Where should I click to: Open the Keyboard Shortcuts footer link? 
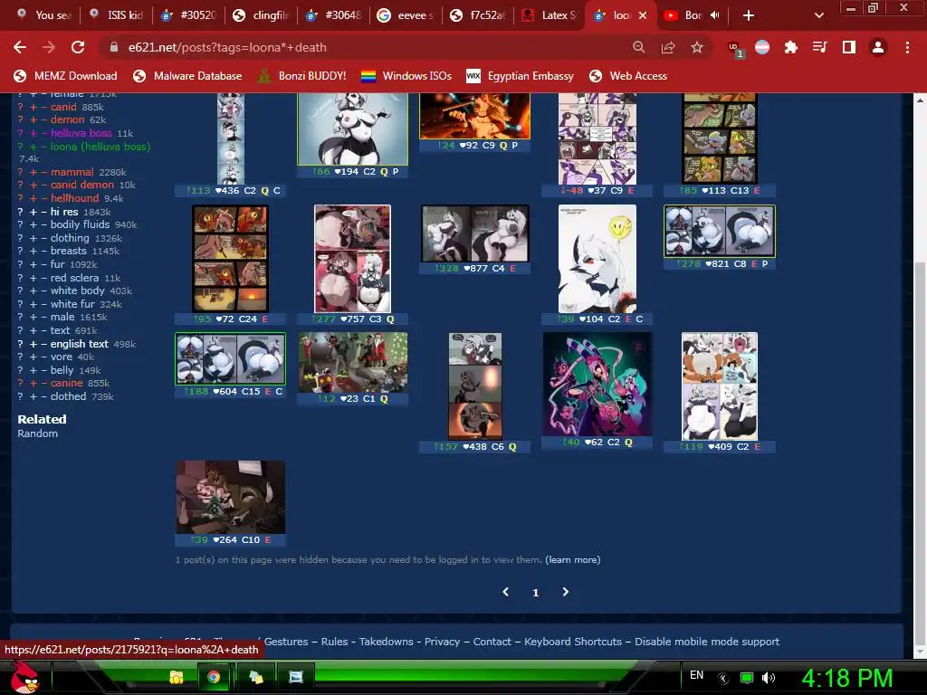(573, 642)
